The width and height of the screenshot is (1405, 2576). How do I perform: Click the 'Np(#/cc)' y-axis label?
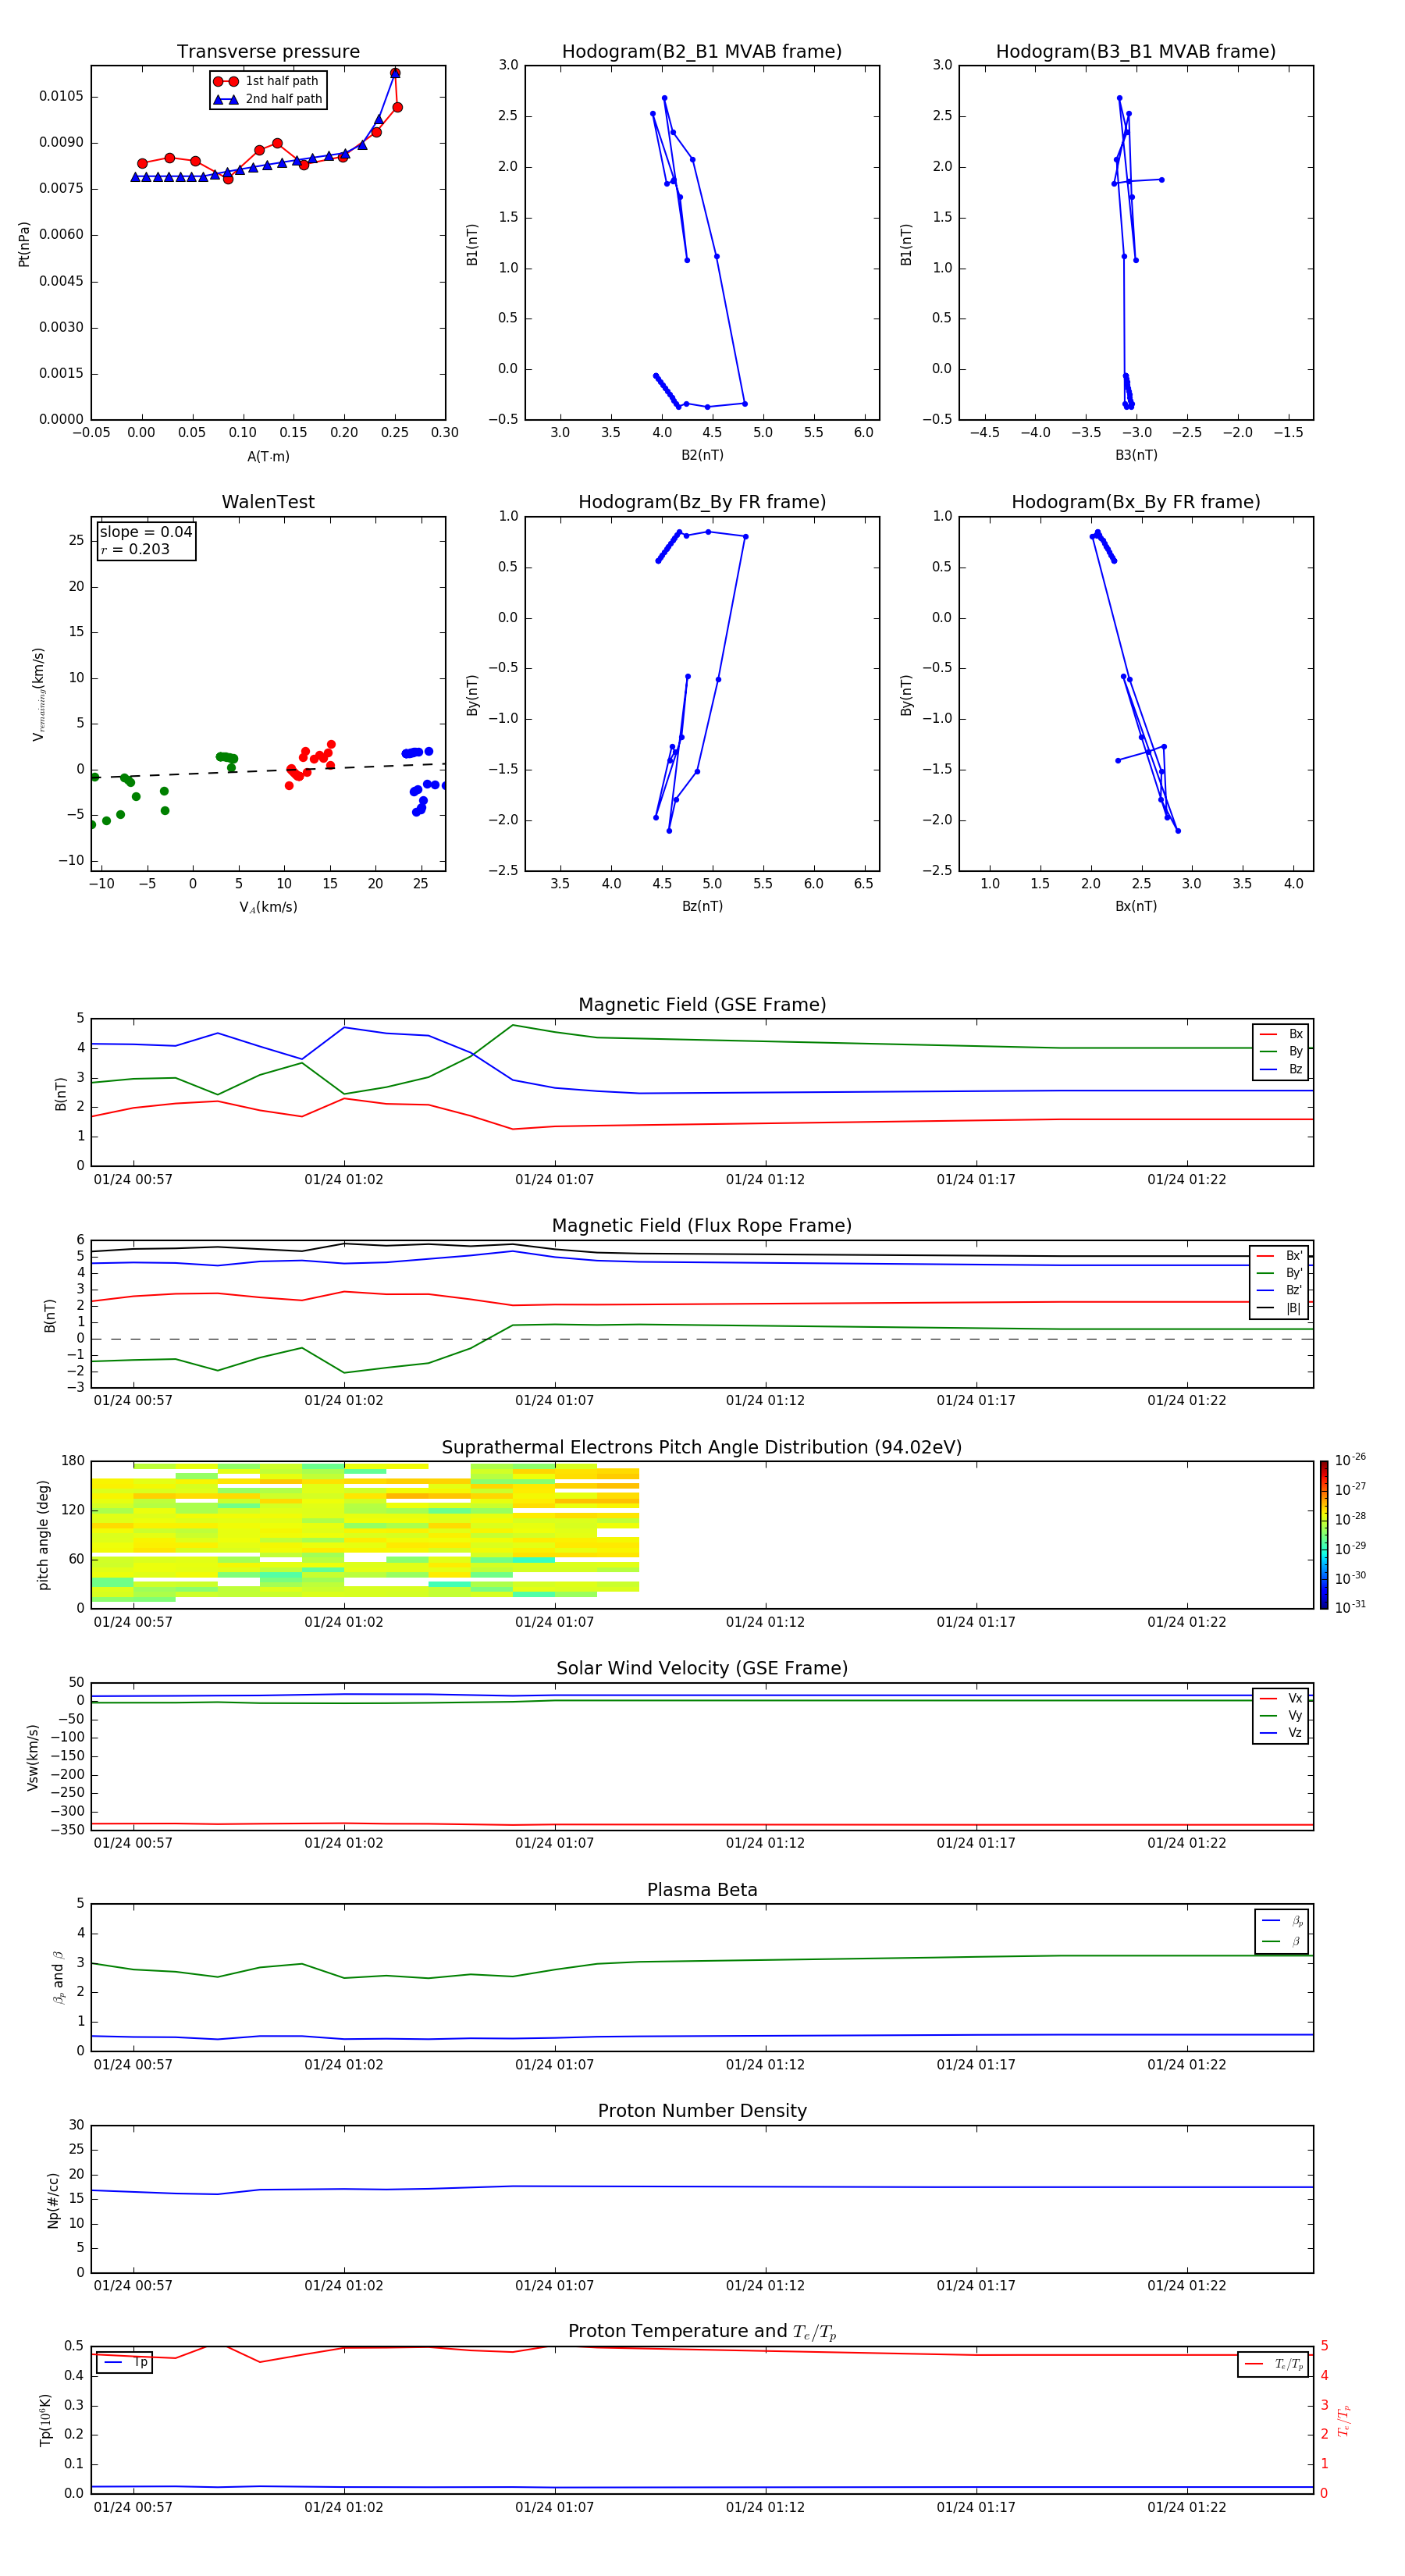pyautogui.click(x=53, y=2200)
